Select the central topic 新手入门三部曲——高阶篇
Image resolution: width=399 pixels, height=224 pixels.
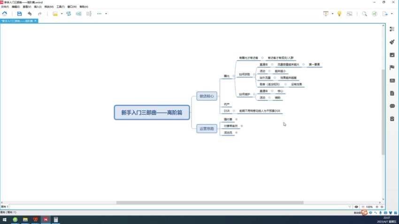[x=152, y=112]
